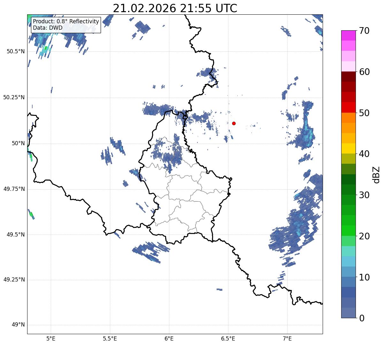Click the title 21.02.2026 21:55 UTC
Screen dimensions: 384x345
pos(175,8)
